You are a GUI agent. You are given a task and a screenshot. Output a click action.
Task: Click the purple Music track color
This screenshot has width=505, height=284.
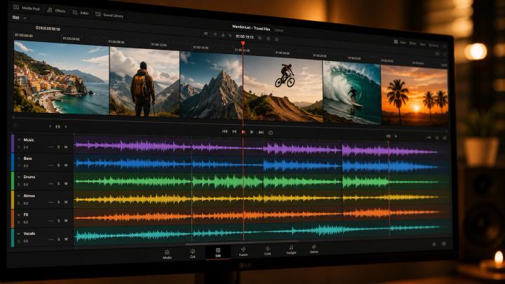pos(13,143)
